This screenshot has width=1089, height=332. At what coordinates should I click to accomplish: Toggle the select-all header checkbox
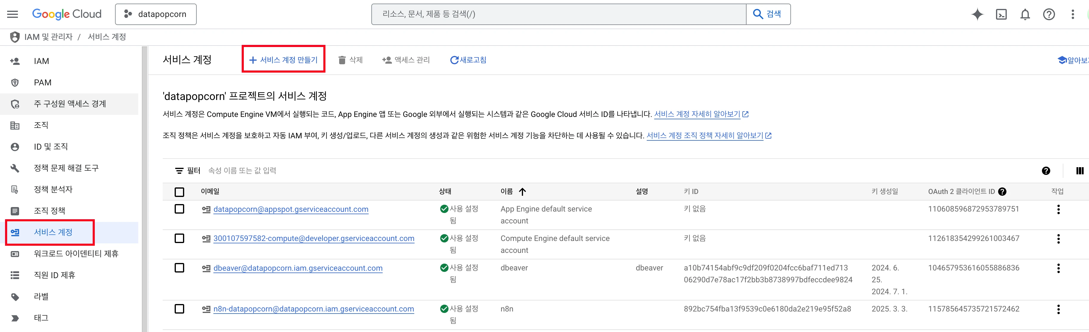[x=179, y=192]
